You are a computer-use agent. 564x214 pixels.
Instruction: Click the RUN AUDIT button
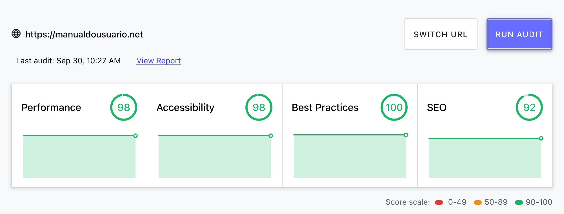(x=519, y=34)
